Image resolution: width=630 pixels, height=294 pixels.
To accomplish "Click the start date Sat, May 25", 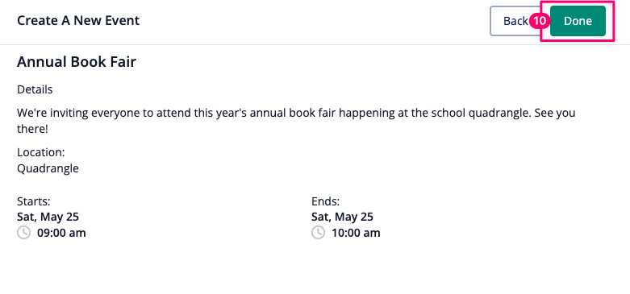I will click(x=48, y=217).
